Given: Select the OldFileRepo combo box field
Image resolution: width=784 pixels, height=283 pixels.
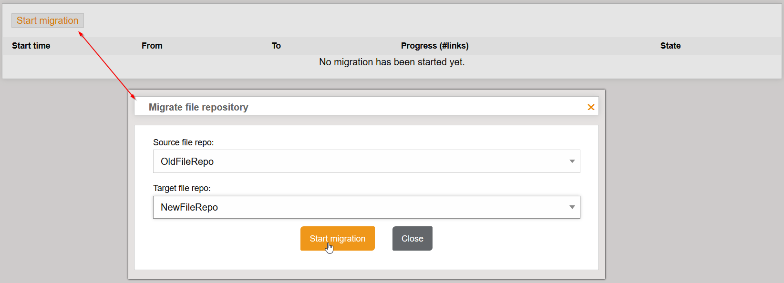Looking at the screenshot, I should pyautogui.click(x=334, y=161).
